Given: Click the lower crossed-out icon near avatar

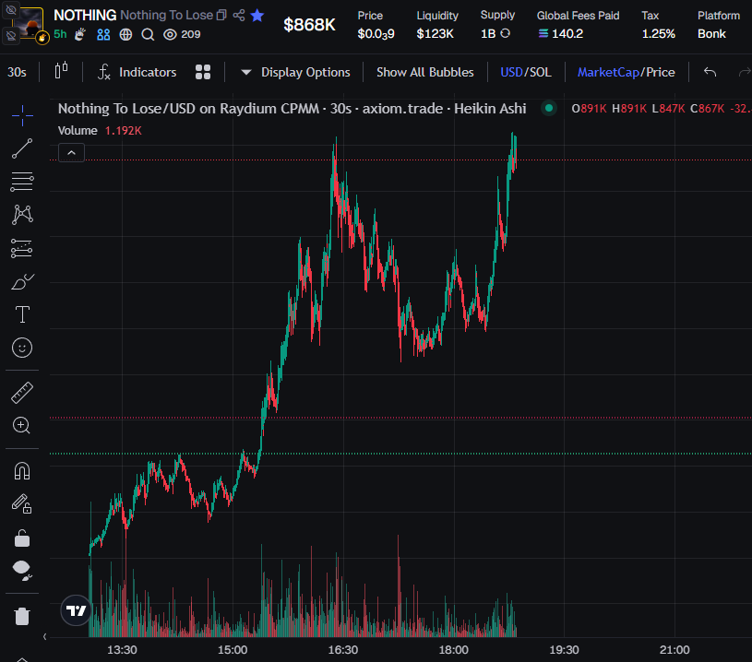Looking at the screenshot, I should coord(10,35).
